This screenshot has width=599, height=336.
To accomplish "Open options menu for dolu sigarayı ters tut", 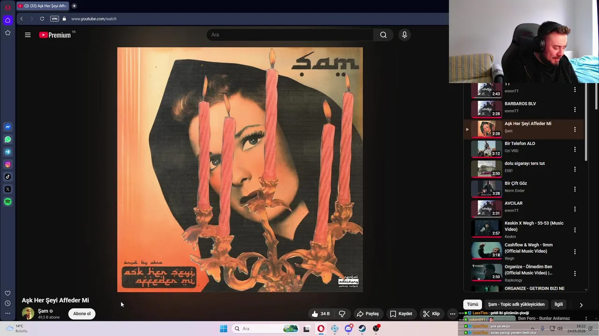I will tap(575, 169).
